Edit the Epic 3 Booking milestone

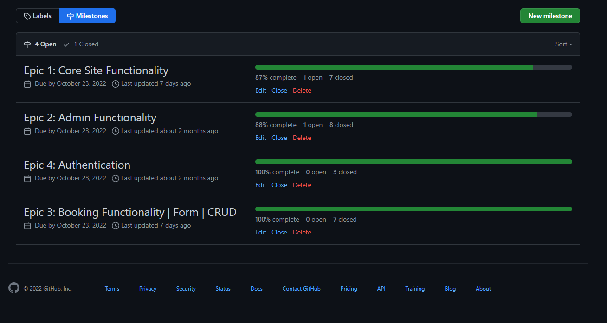(x=260, y=232)
